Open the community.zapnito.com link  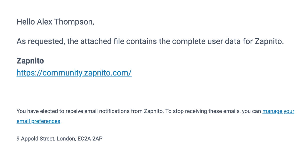click(74, 73)
